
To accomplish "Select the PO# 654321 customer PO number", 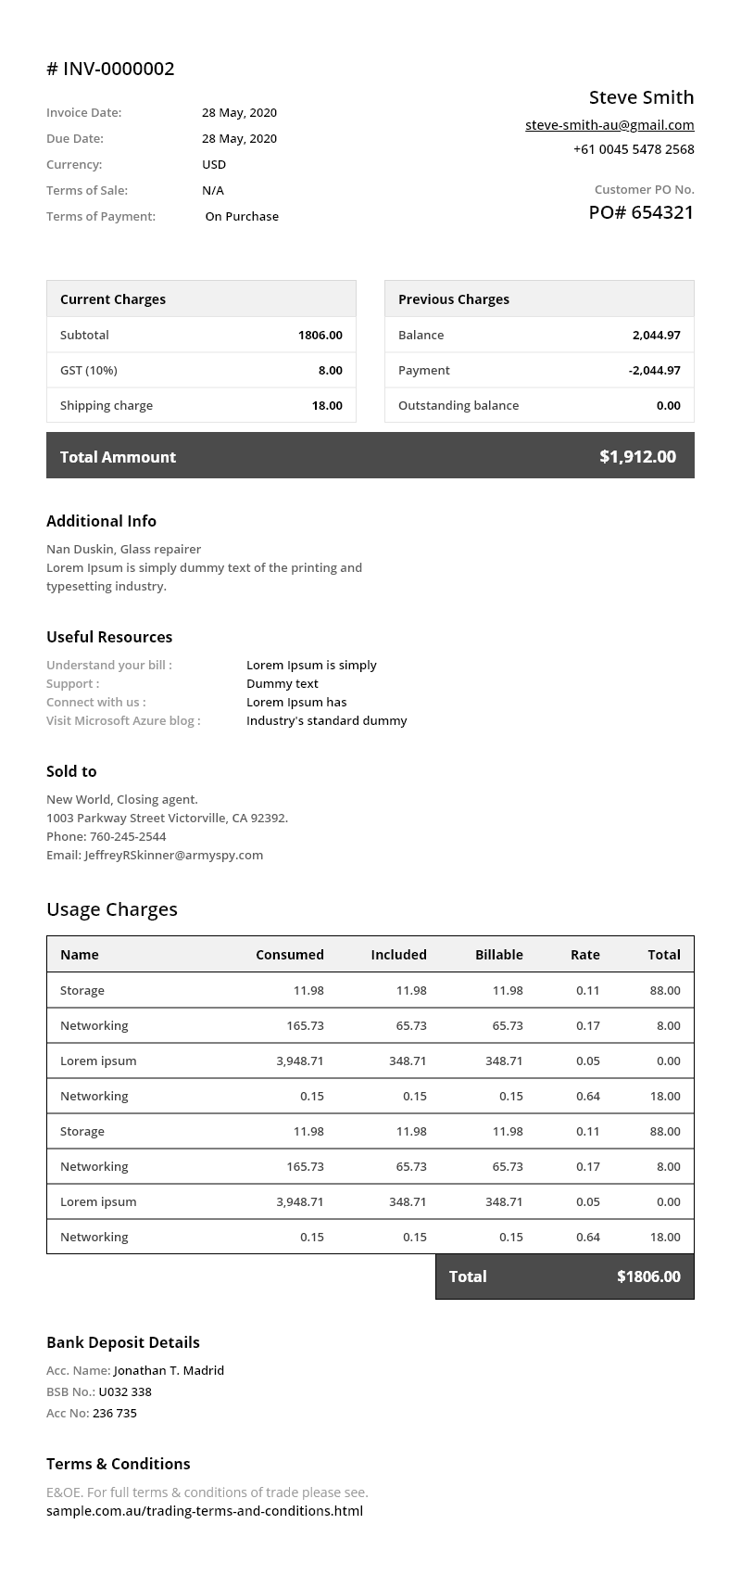I will (x=641, y=212).
